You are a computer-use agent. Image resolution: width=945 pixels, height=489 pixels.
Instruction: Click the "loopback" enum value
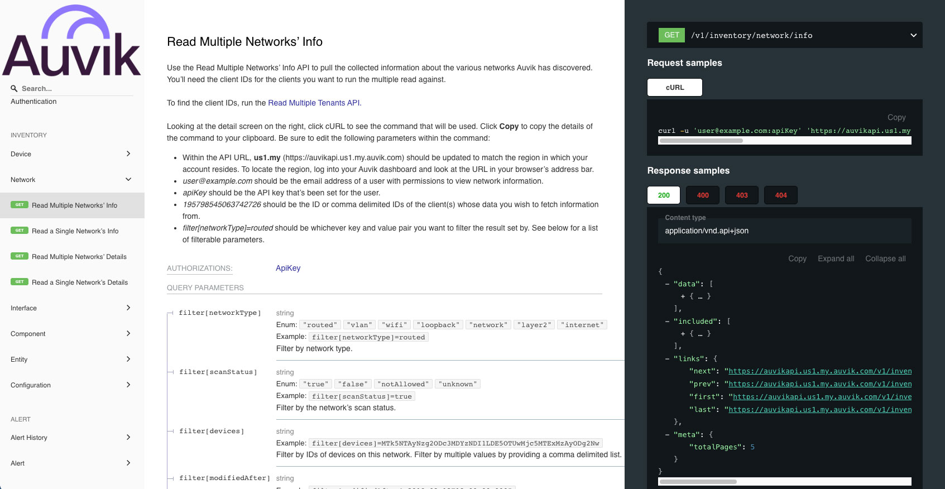[438, 325]
